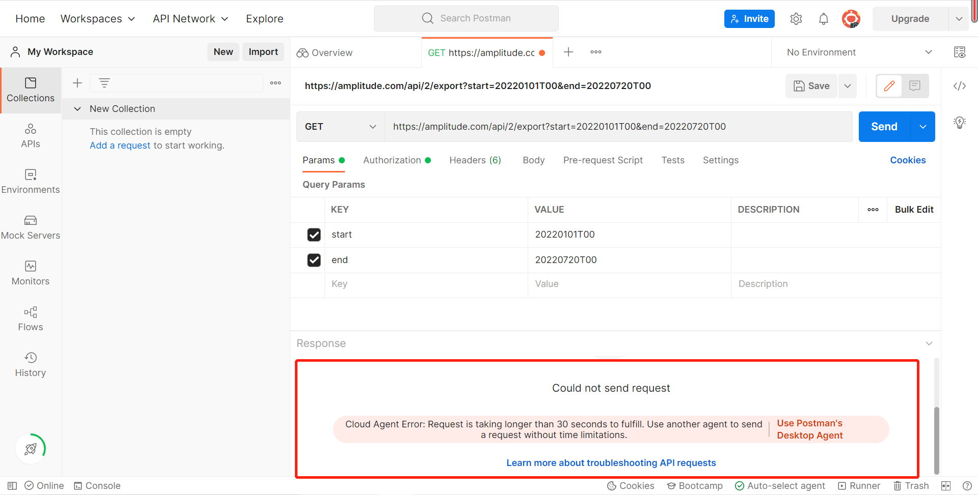978x495 pixels.
Task: Click the request URL input field
Action: click(x=618, y=127)
